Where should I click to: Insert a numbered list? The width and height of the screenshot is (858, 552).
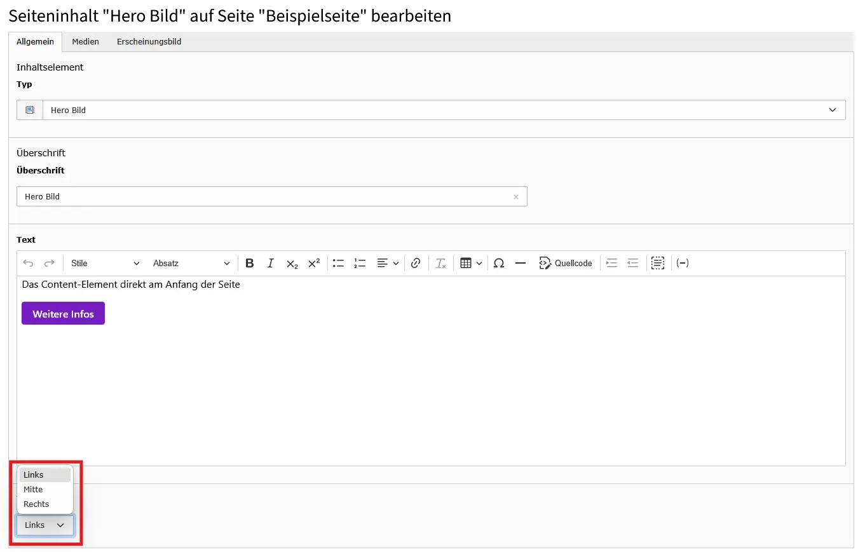(x=360, y=263)
